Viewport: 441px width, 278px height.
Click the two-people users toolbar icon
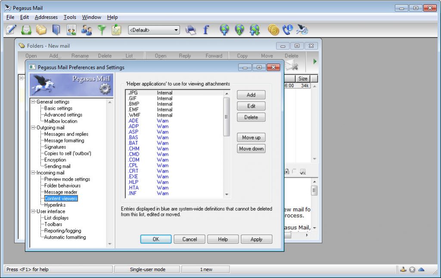point(86,30)
